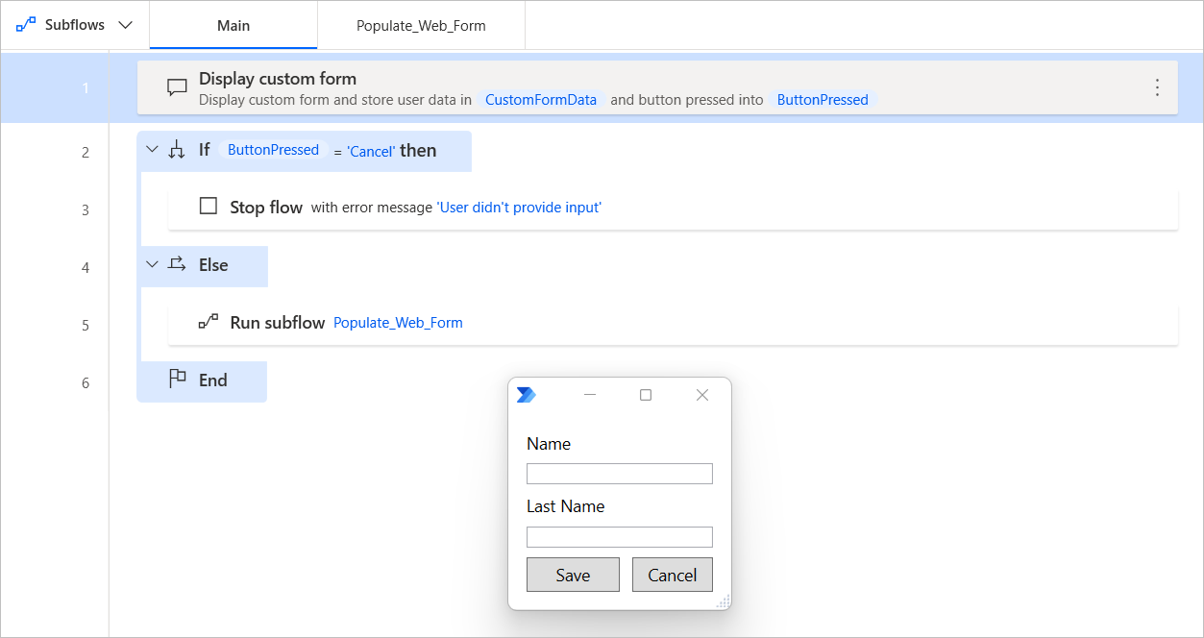Switch to the Populate_Web_Form tab
Image resolution: width=1204 pixels, height=638 pixels.
[x=420, y=24]
